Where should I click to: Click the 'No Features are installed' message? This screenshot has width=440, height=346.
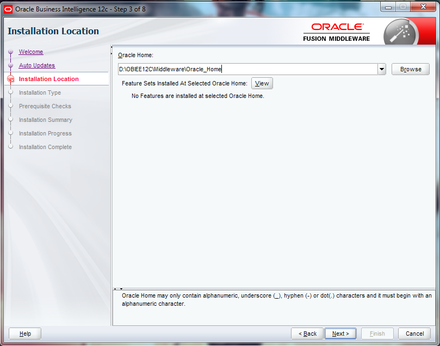198,96
